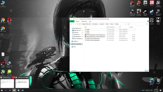
Task: Select the Win64 folder row
Action: coord(110,33)
